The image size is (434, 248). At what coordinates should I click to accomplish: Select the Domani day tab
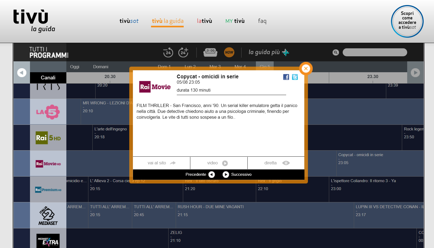pos(101,67)
